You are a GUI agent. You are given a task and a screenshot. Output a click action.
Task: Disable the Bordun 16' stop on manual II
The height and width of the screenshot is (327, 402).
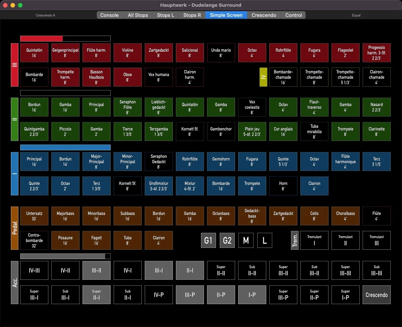pos(34,107)
